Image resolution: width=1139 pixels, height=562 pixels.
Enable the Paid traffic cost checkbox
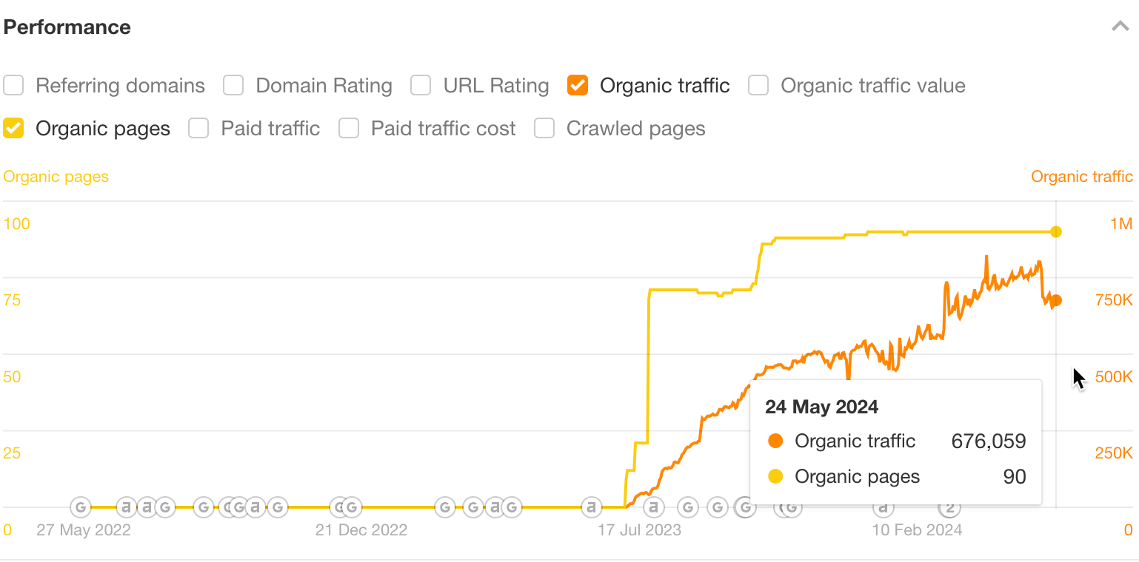pos(349,128)
